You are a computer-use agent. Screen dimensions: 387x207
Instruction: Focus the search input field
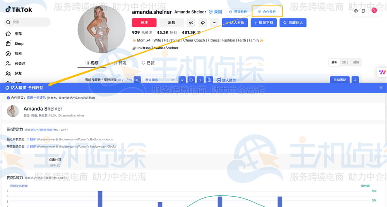(x=27, y=22)
